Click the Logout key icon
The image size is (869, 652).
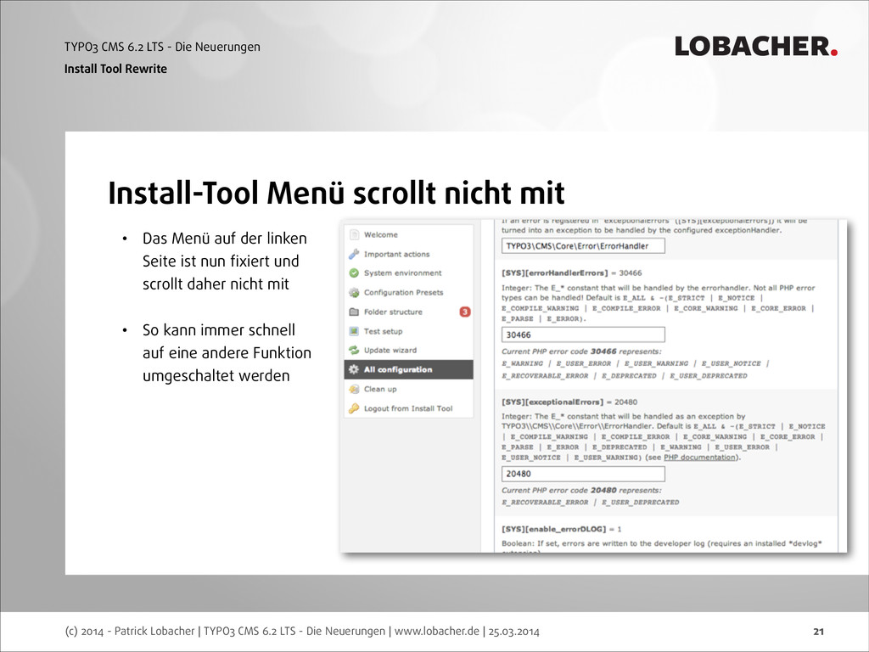354,408
